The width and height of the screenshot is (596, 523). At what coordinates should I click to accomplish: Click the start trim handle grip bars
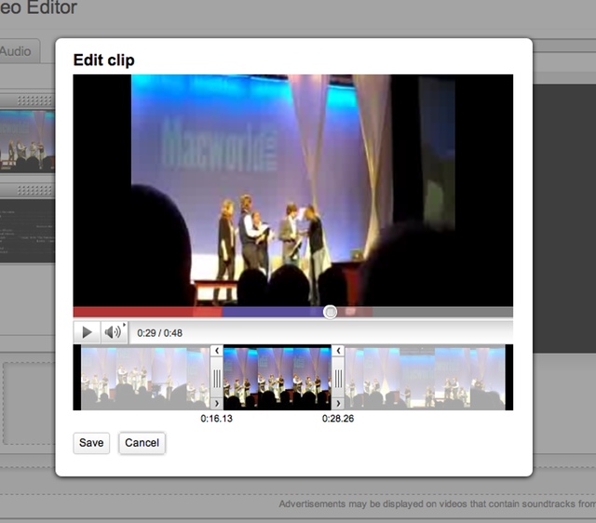coord(217,378)
